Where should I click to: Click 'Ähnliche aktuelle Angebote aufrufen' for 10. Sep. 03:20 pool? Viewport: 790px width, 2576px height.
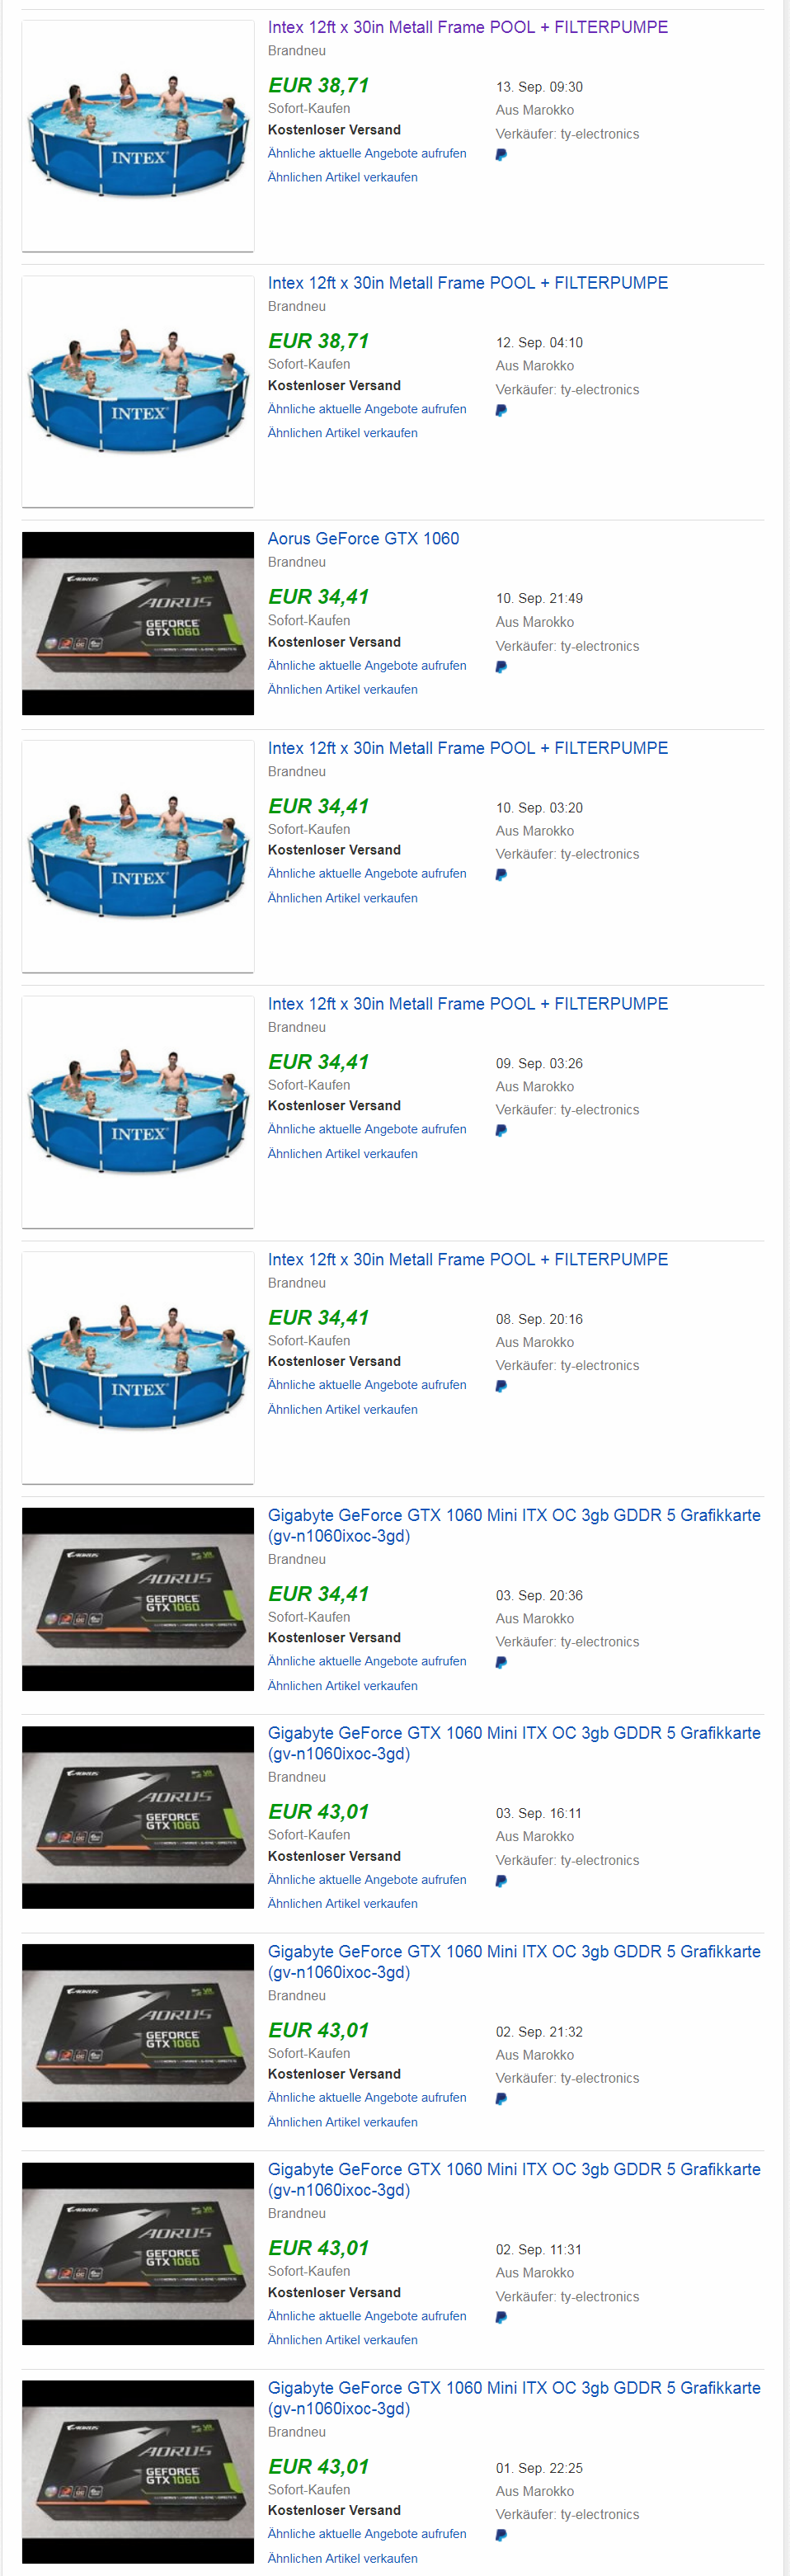pyautogui.click(x=366, y=874)
